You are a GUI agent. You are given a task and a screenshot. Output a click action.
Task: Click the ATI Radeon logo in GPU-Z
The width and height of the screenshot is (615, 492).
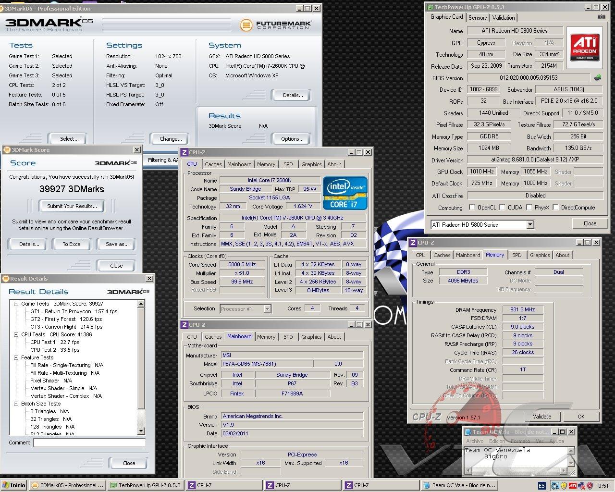click(x=585, y=47)
